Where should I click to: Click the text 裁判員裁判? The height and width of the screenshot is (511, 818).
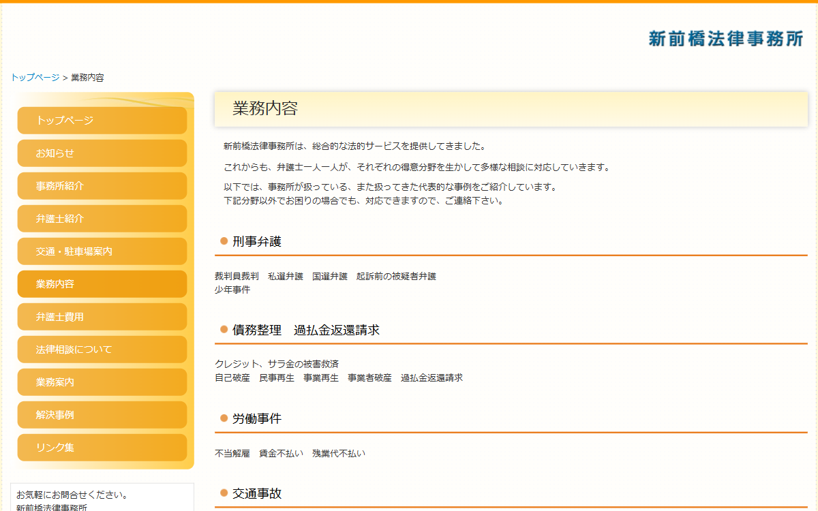pos(237,277)
